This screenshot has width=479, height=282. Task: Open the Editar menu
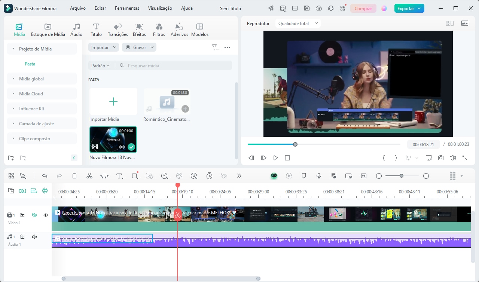[100, 8]
